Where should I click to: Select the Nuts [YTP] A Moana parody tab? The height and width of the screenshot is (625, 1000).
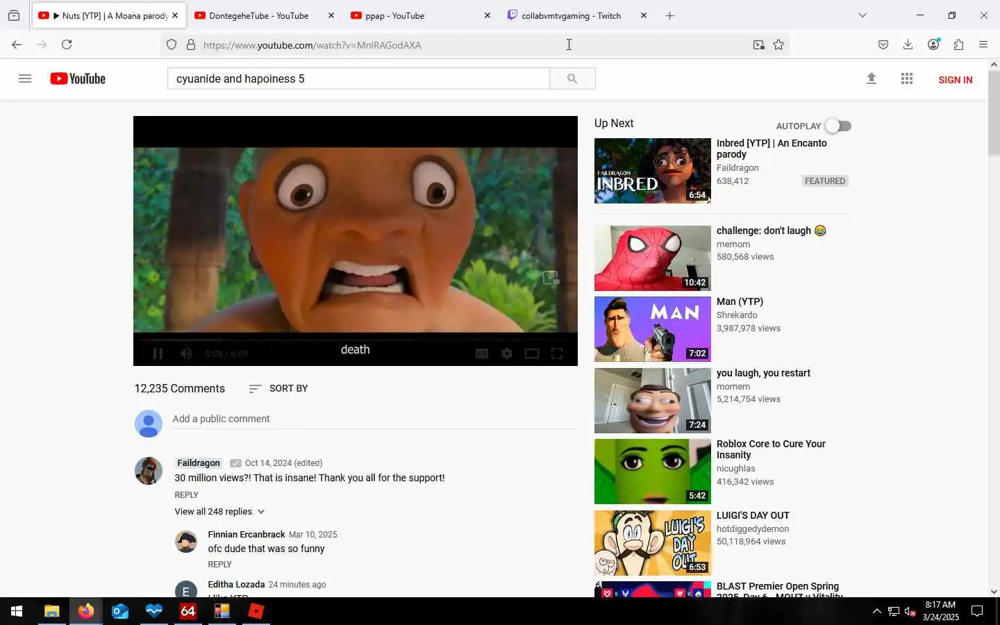pyautogui.click(x=108, y=15)
